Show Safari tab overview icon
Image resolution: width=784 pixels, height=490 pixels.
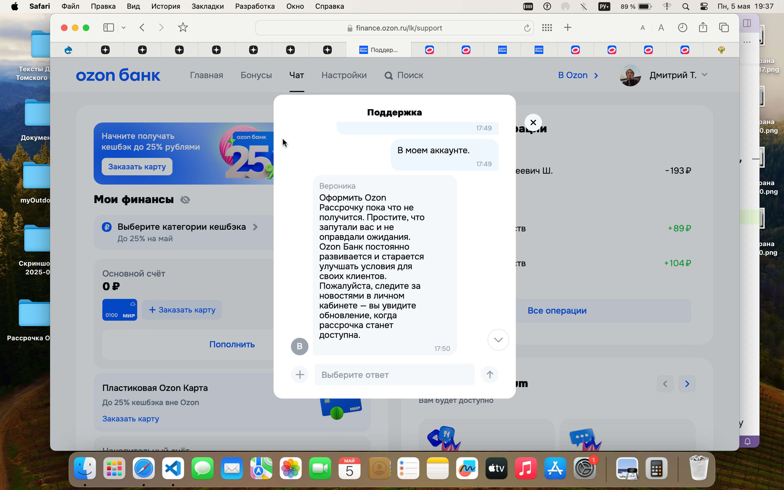coord(724,27)
